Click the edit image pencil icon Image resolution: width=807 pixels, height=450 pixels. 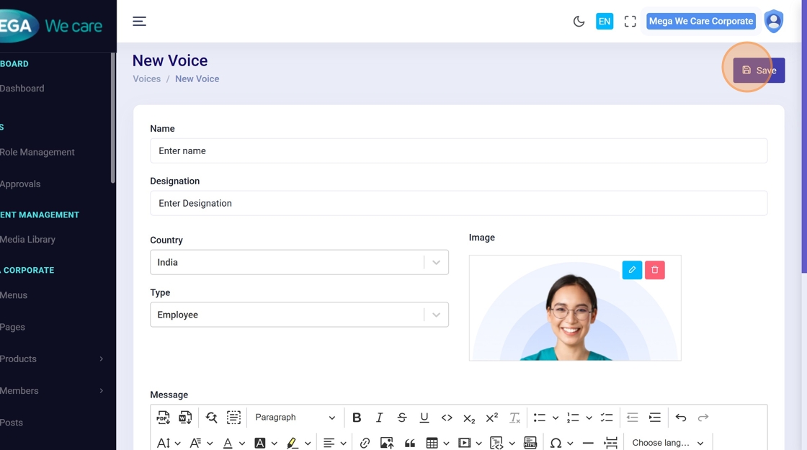point(632,270)
